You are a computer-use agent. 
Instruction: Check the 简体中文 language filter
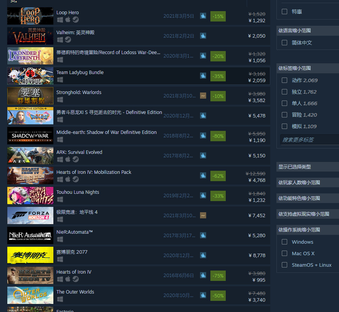[284, 43]
